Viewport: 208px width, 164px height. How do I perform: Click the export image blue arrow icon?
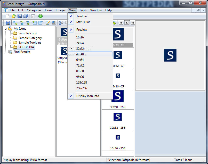click(41, 23)
